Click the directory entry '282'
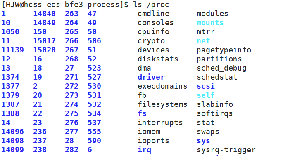This screenshot has height=156, width=283. (71, 150)
